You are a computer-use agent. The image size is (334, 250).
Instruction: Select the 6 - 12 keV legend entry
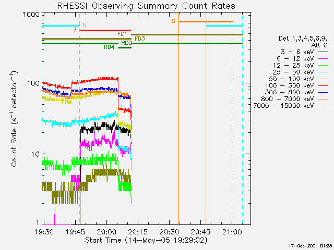coord(302,58)
